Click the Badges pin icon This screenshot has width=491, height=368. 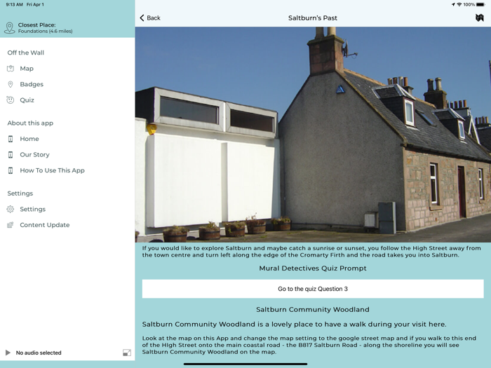click(x=11, y=84)
